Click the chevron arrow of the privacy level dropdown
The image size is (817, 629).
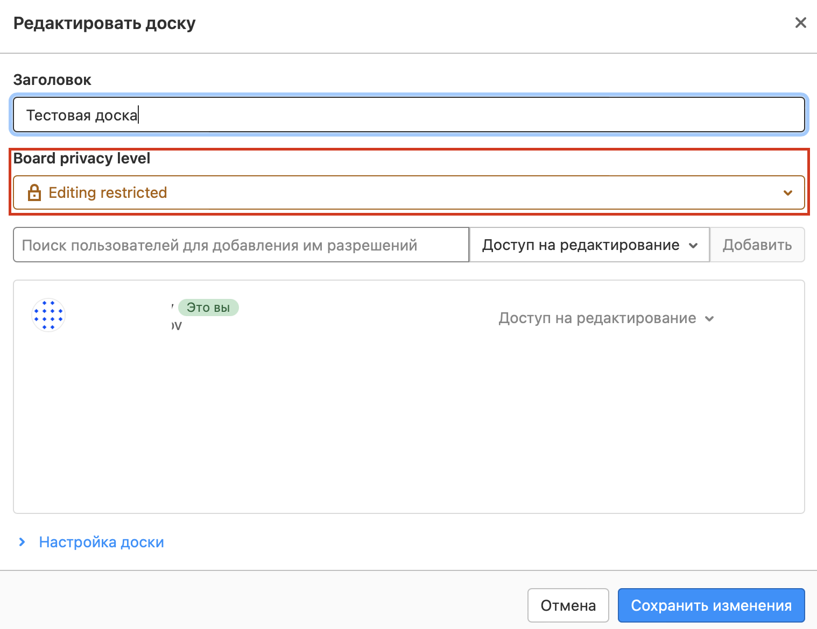pyautogui.click(x=787, y=193)
